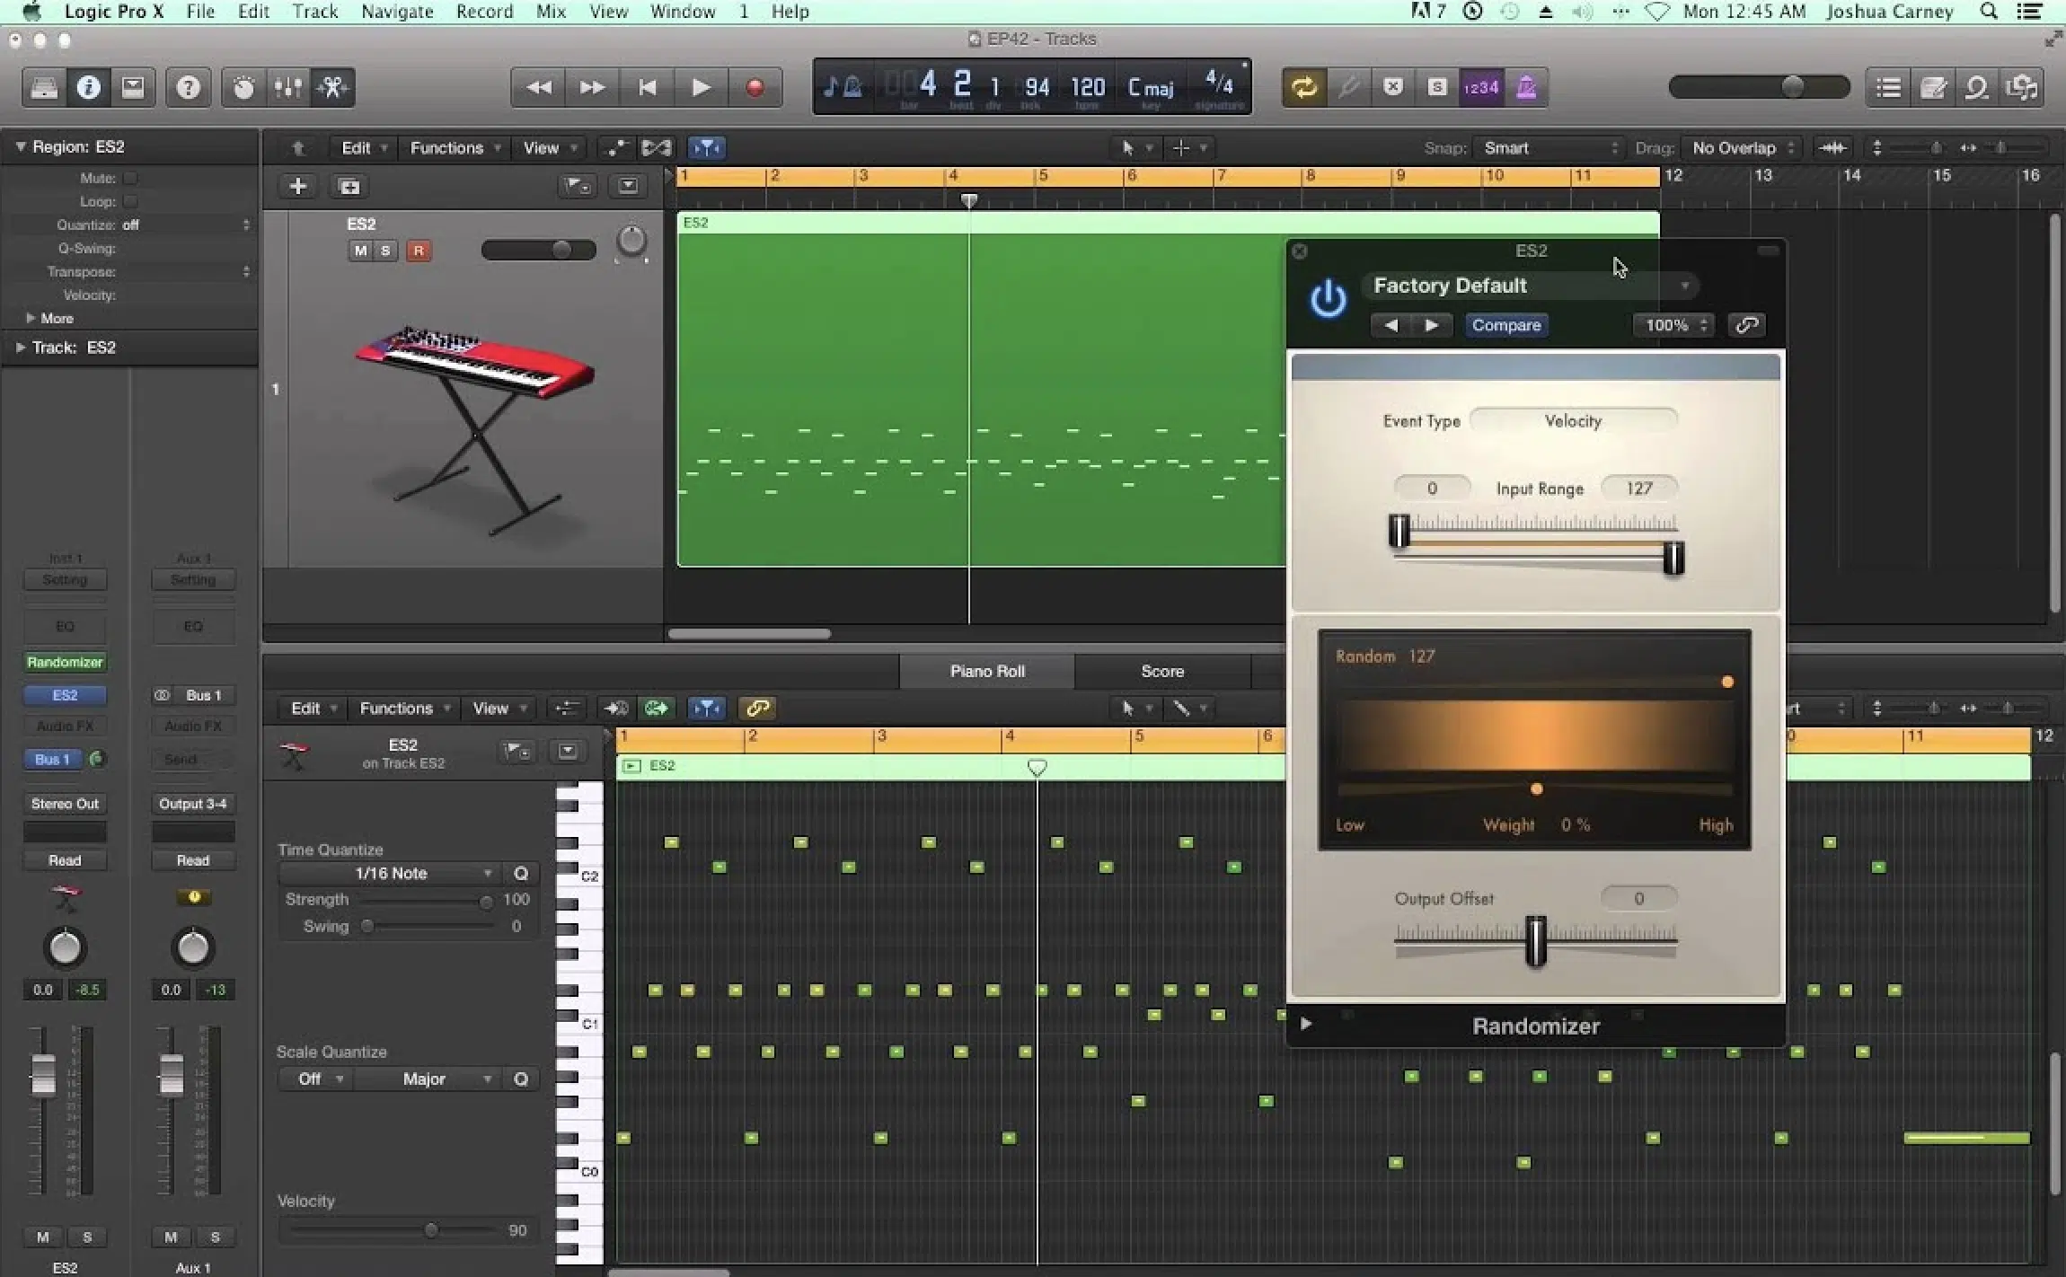Click the Fast Forward transport button
The image size is (2066, 1277).
pos(592,87)
